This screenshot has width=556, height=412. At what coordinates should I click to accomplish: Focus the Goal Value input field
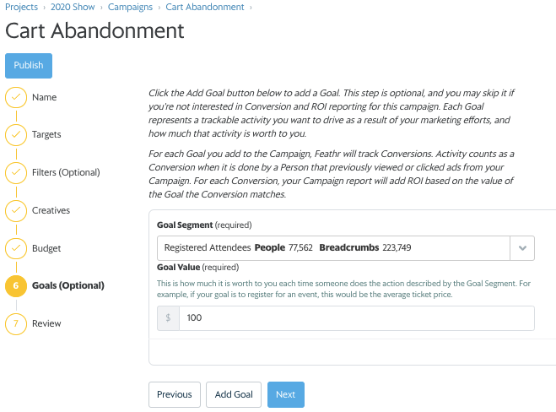(357, 318)
